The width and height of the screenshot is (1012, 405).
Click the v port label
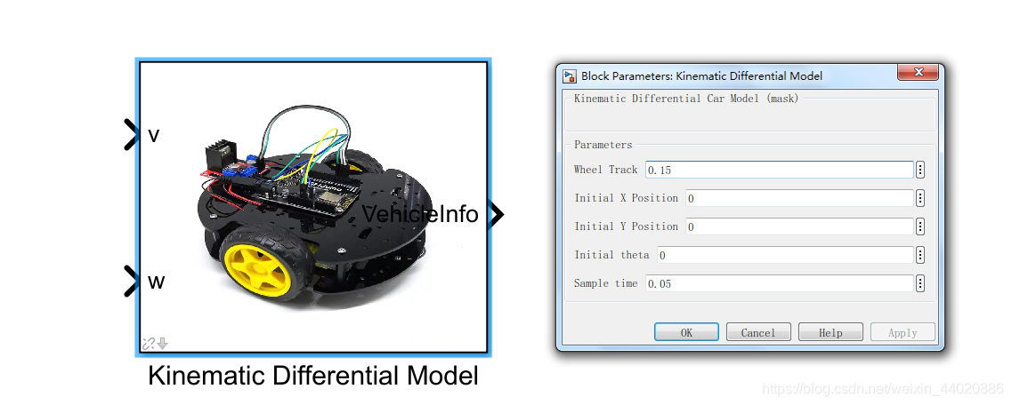tap(154, 136)
